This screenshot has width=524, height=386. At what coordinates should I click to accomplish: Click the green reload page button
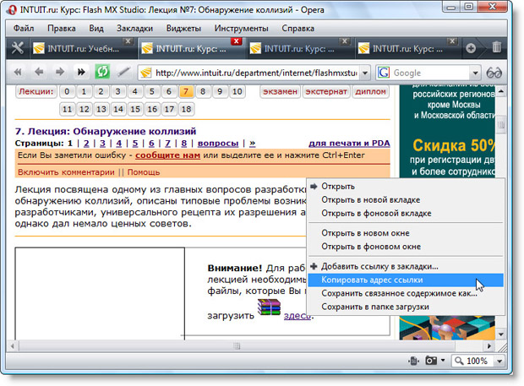tap(102, 72)
